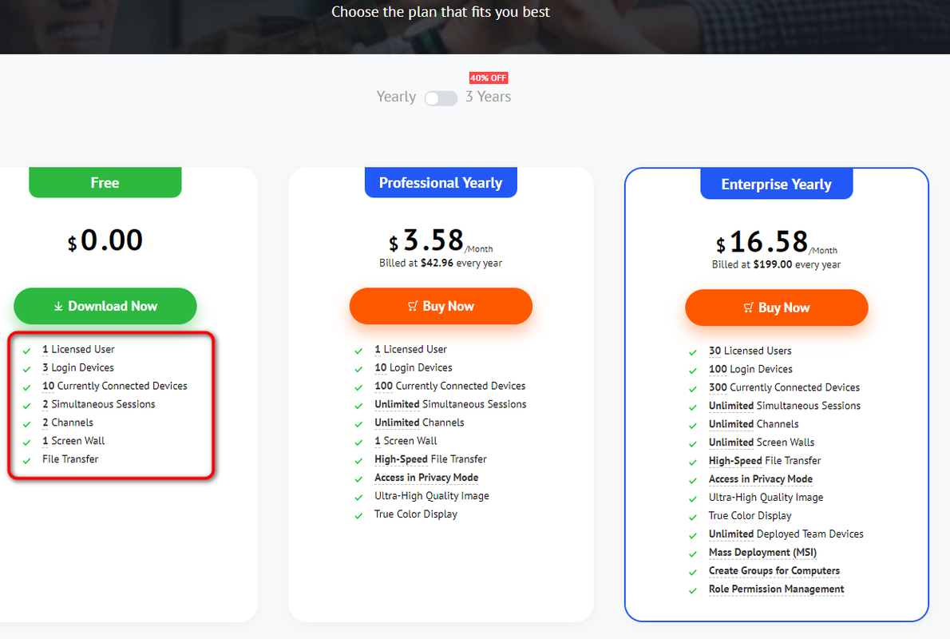
Task: Click the cart icon in Professional Buy Now
Action: pos(414,306)
